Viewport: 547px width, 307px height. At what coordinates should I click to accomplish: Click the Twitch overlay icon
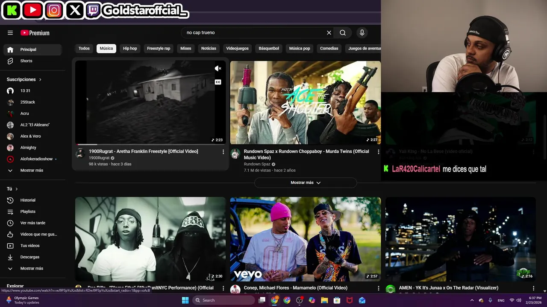93,10
